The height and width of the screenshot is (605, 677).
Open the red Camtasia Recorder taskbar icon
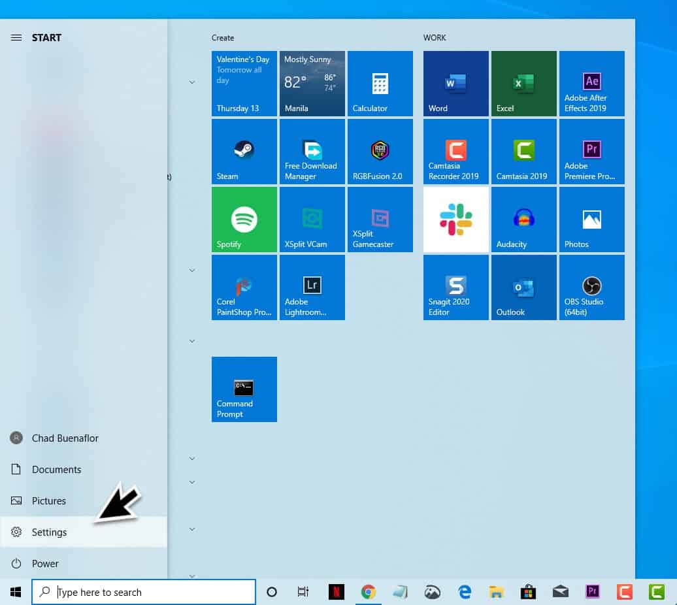(x=624, y=592)
